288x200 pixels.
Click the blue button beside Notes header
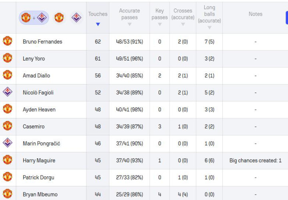pyautogui.click(x=287, y=18)
